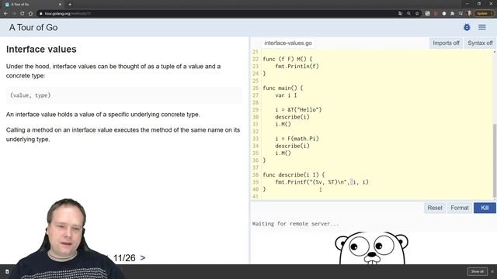Click the download file icon in bottom bar
497x279 pixels.
[7, 272]
